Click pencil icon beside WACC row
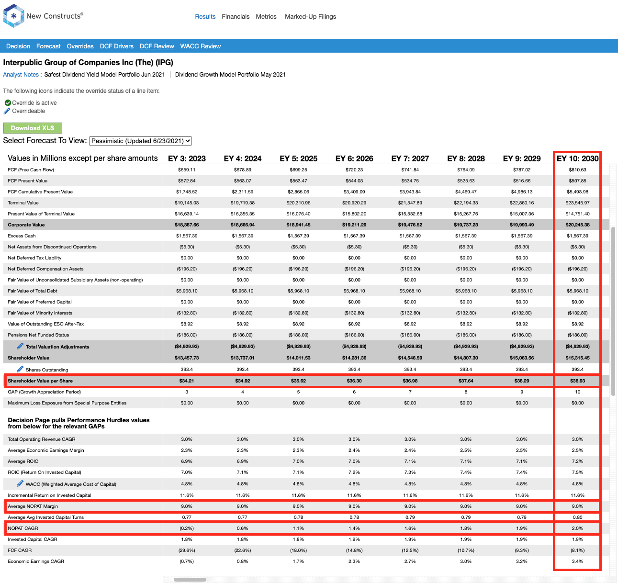Viewport: 618px width, 584px height. (x=20, y=483)
